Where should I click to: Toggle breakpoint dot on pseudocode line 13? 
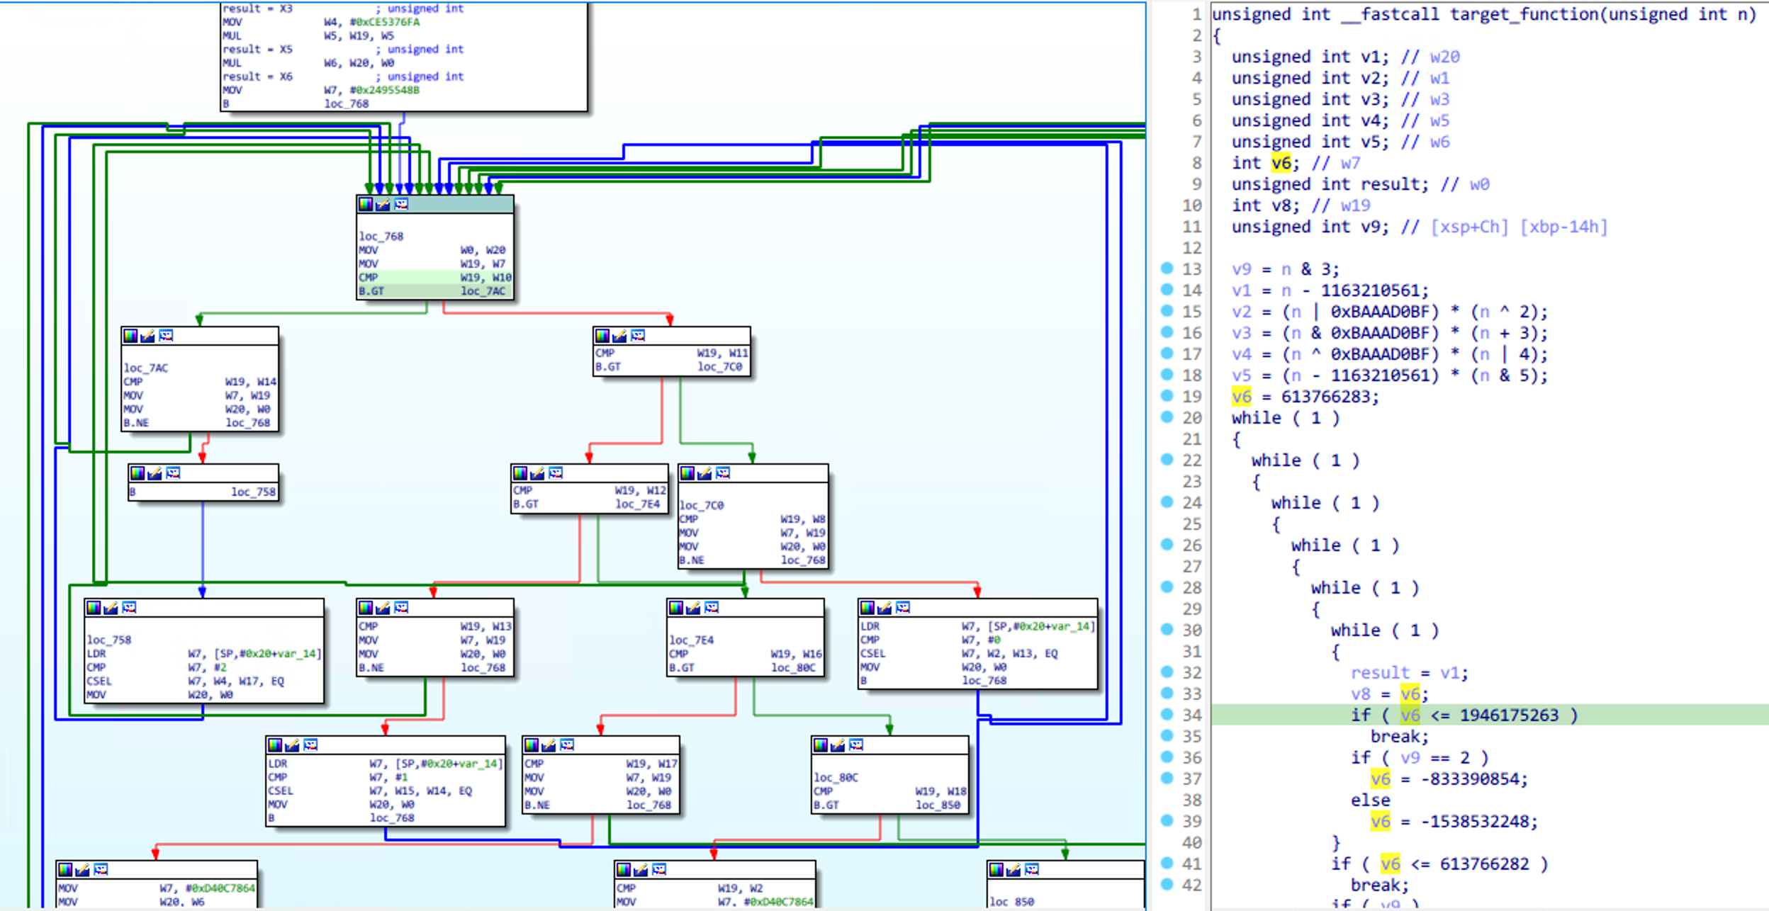pyautogui.click(x=1167, y=268)
